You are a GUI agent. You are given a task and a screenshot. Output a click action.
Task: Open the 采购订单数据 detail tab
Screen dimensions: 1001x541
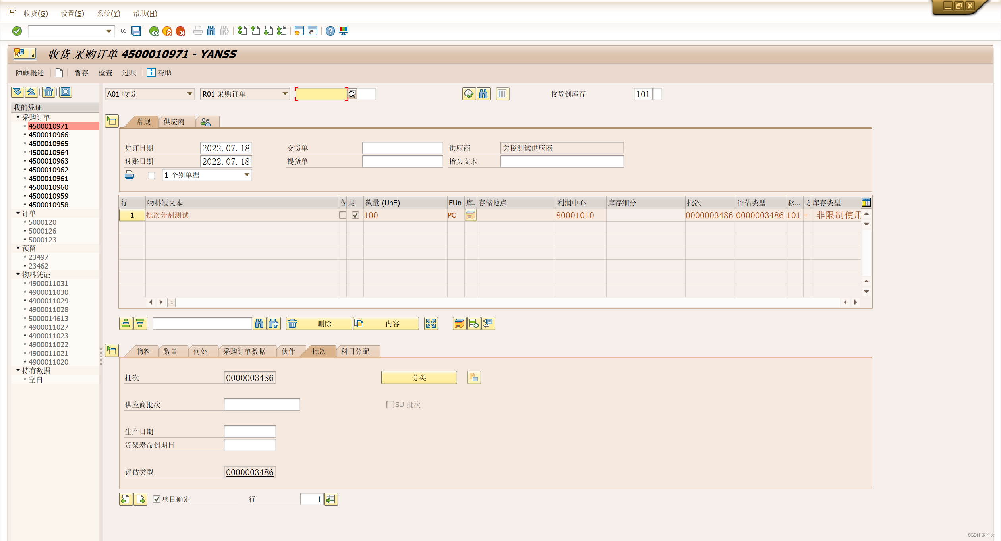click(x=244, y=352)
